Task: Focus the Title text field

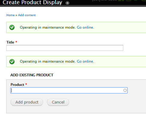Action: [65, 48]
